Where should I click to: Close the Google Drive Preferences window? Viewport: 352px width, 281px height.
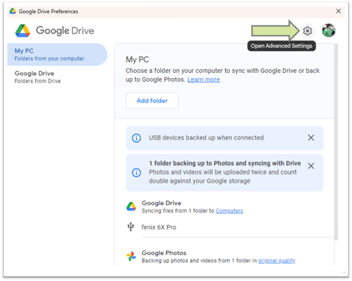338,11
